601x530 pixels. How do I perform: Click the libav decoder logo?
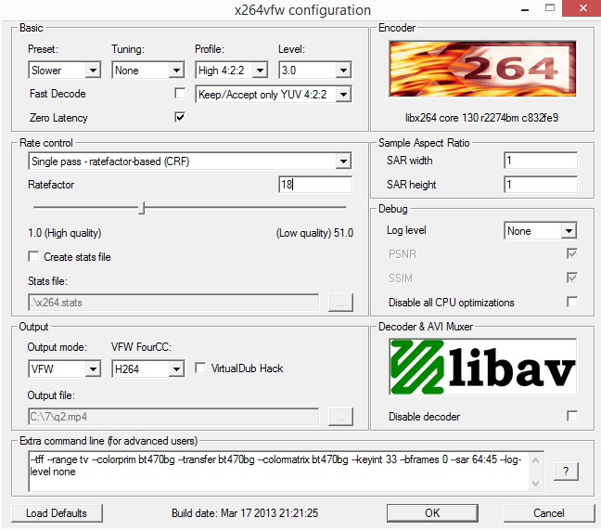point(482,367)
